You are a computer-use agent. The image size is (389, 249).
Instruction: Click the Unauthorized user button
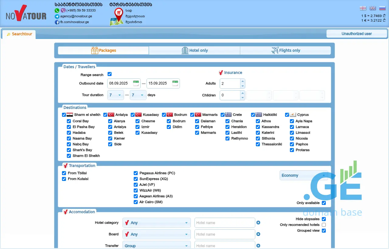point(356,34)
